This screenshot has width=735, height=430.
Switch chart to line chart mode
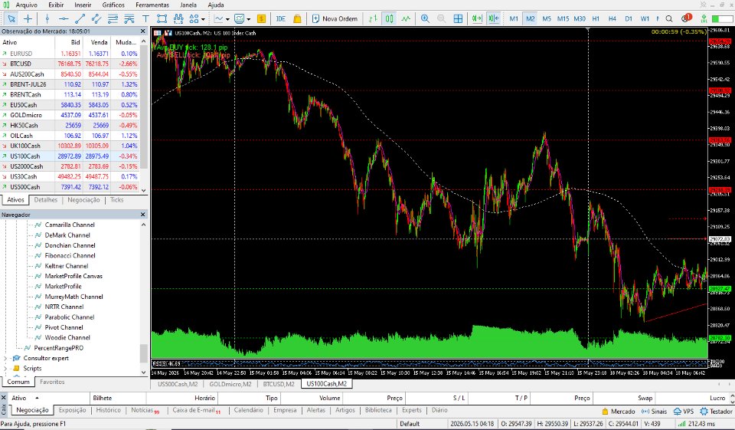(x=406, y=18)
